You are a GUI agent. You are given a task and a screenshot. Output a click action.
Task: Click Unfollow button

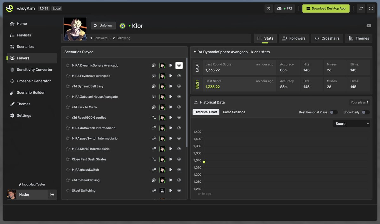[x=103, y=26]
